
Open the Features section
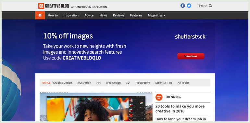pos(136,15)
